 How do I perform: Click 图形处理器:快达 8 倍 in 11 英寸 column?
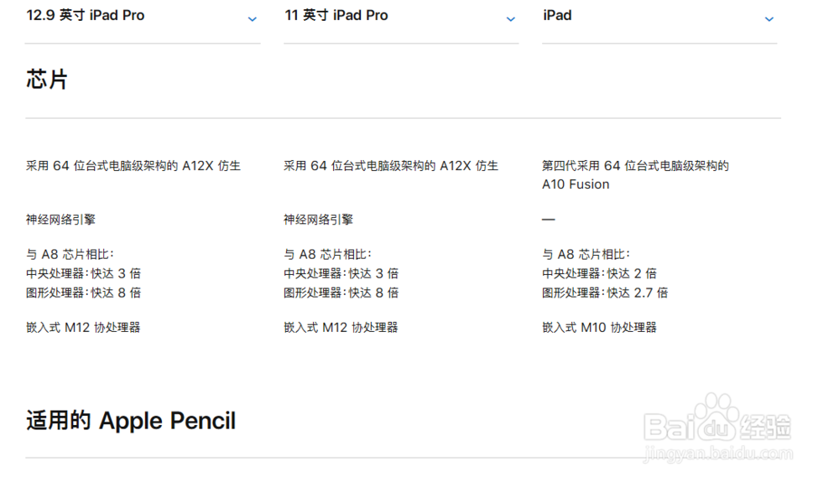coord(341,293)
